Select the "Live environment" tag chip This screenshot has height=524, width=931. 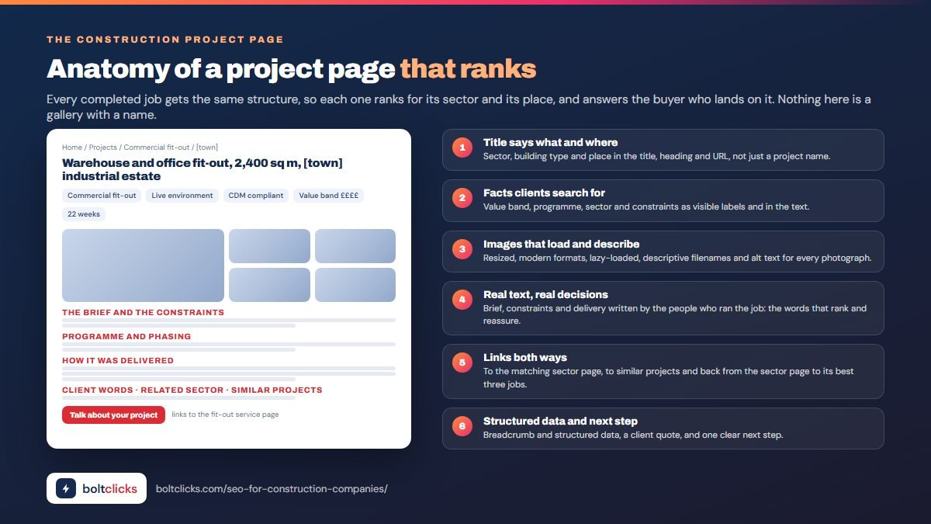tap(182, 196)
